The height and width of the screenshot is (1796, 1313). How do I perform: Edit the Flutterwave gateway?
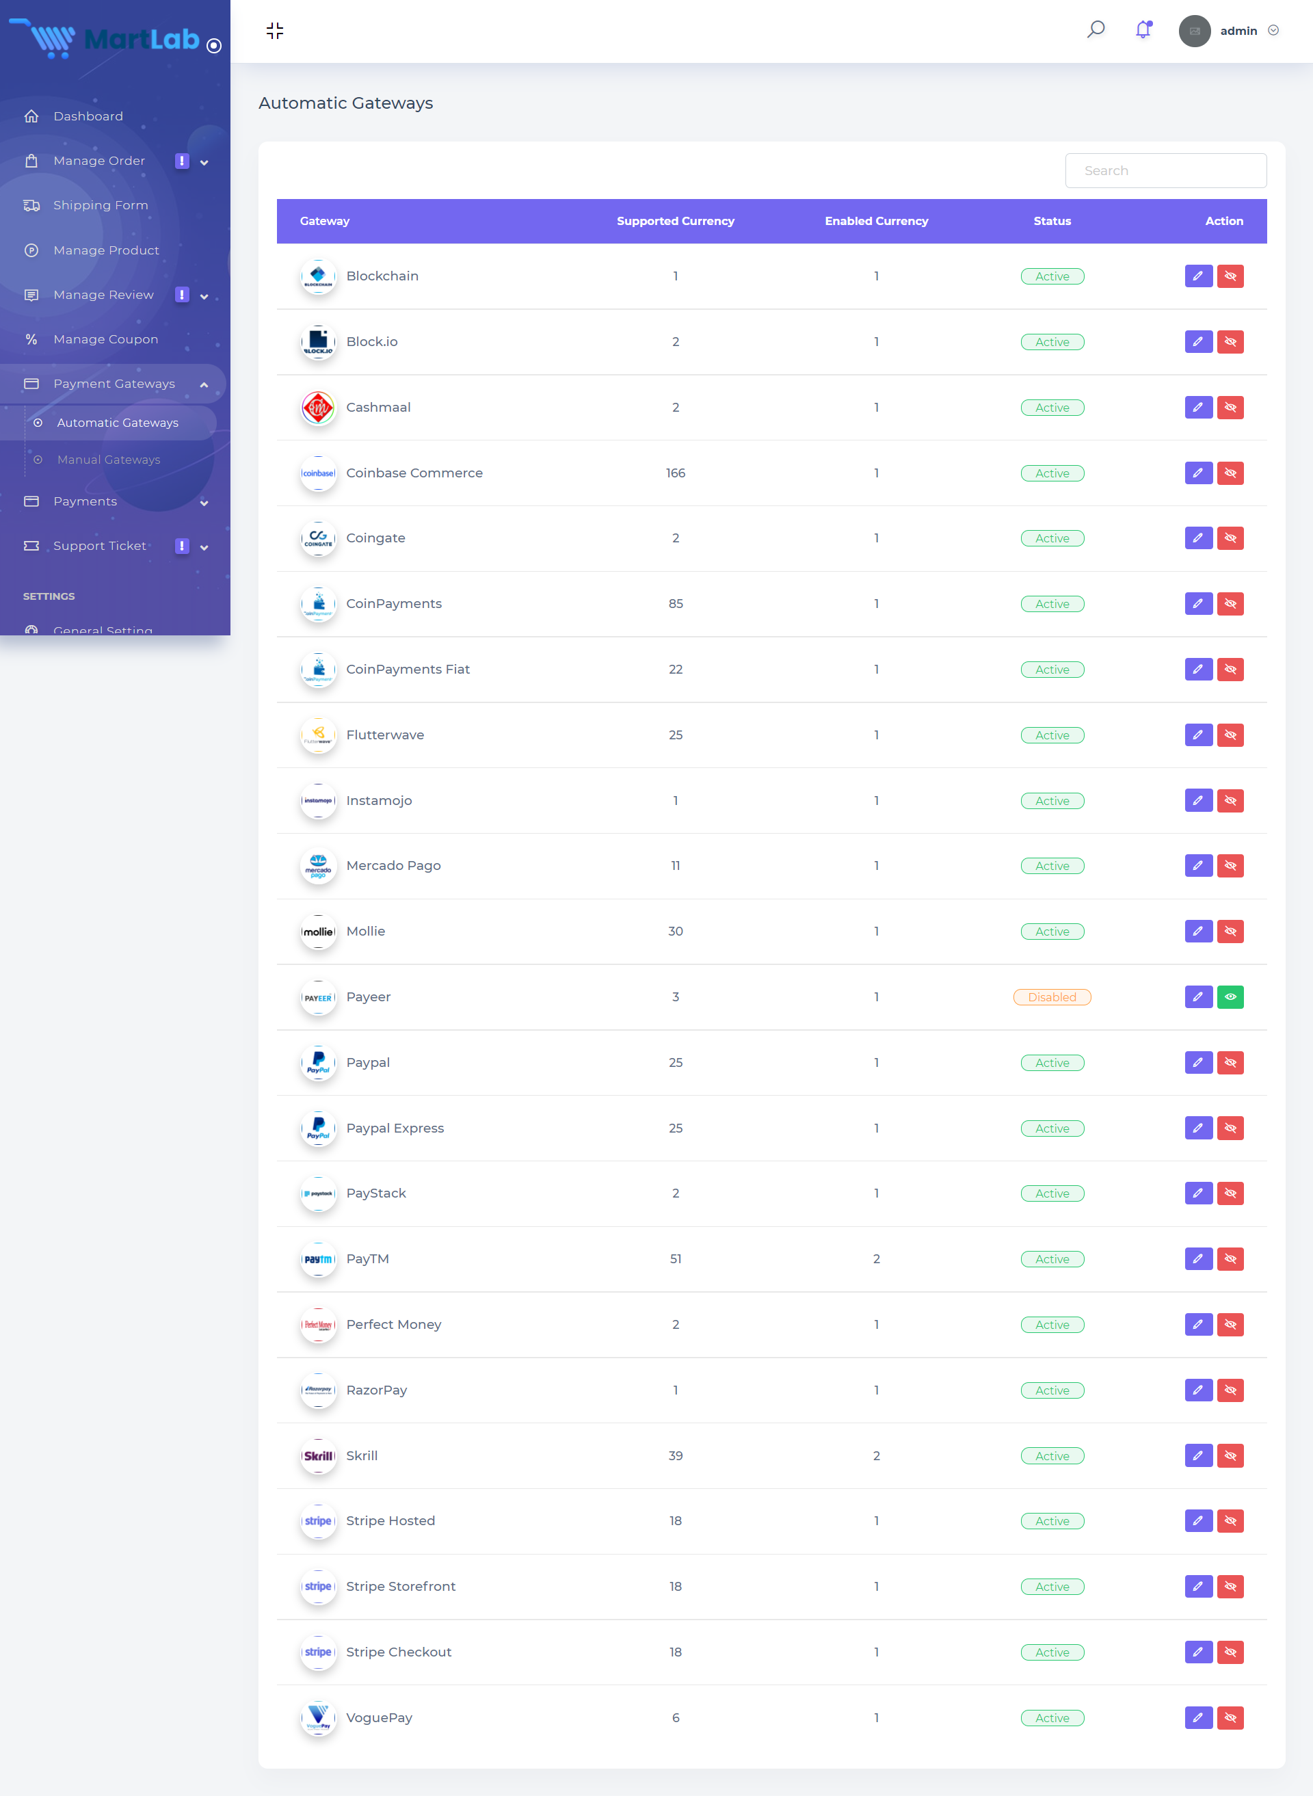1197,735
